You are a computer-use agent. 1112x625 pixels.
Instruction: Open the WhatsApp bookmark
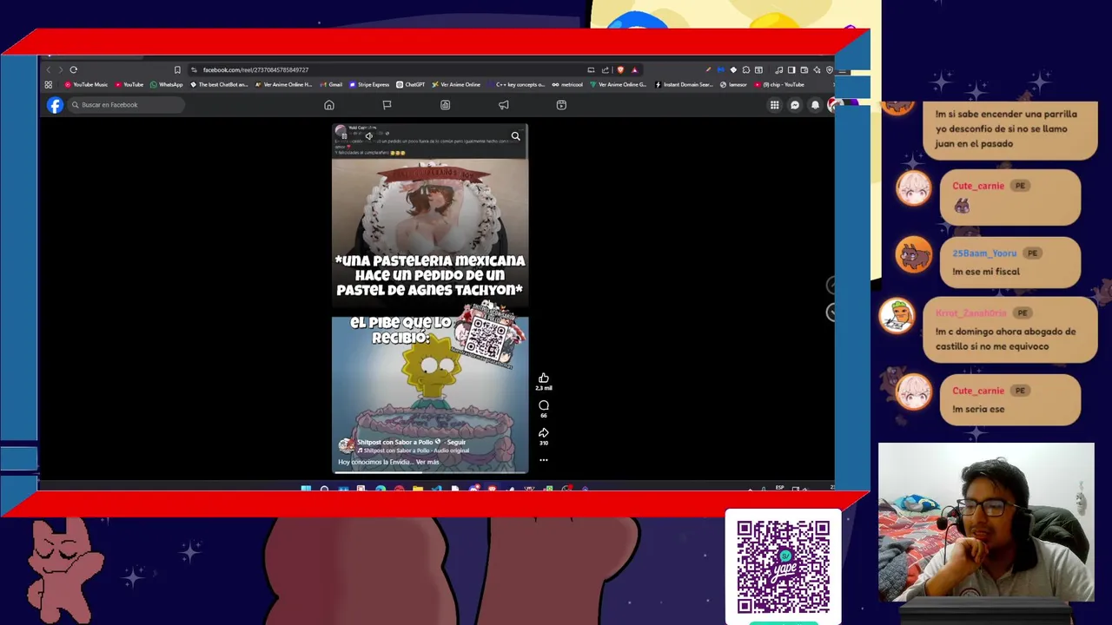tap(167, 85)
